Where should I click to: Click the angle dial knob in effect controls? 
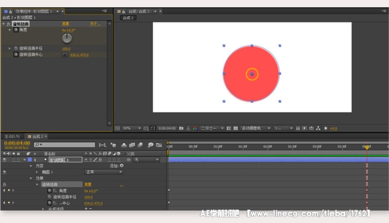click(67, 38)
